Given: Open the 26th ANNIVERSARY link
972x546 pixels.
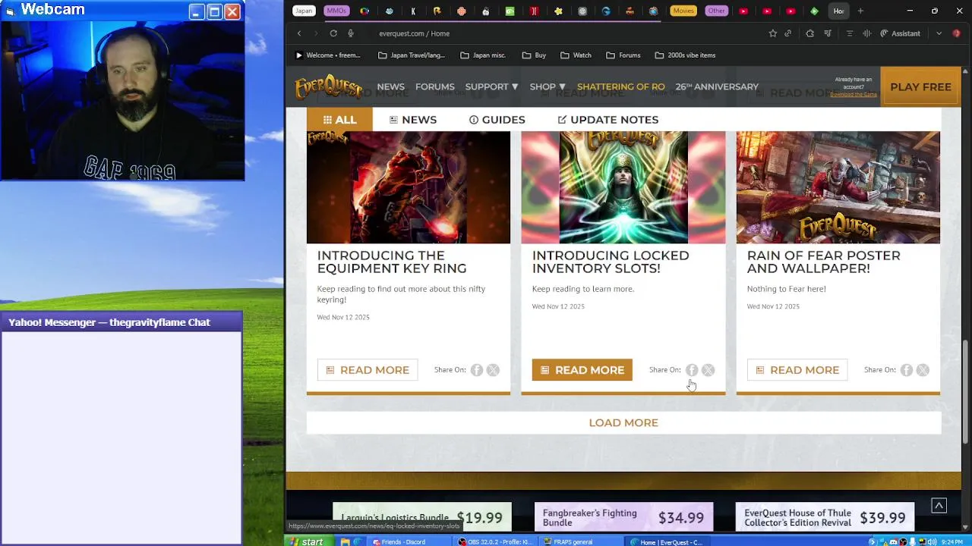Looking at the screenshot, I should (x=717, y=87).
